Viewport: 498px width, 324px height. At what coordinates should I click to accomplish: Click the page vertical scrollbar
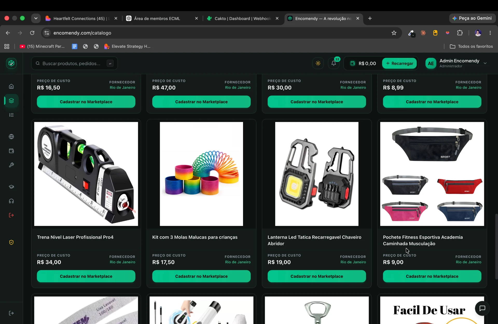click(496, 246)
